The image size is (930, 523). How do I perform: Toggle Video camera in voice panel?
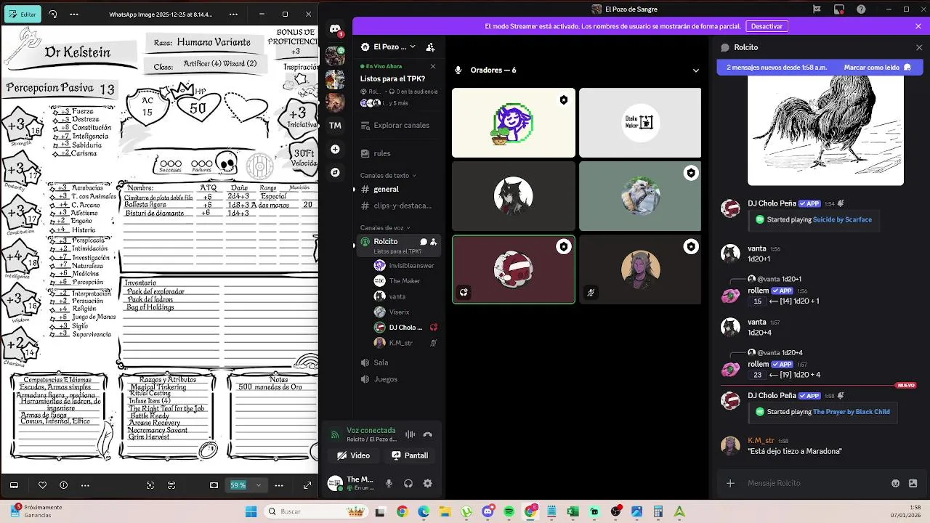[x=354, y=455]
